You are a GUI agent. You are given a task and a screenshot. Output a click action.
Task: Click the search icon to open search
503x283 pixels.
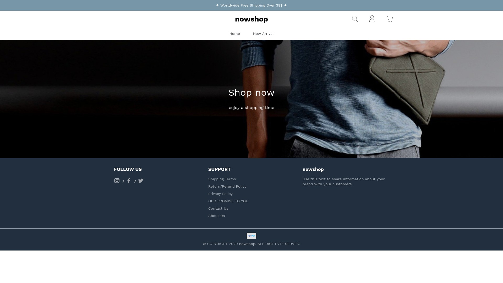click(x=355, y=19)
